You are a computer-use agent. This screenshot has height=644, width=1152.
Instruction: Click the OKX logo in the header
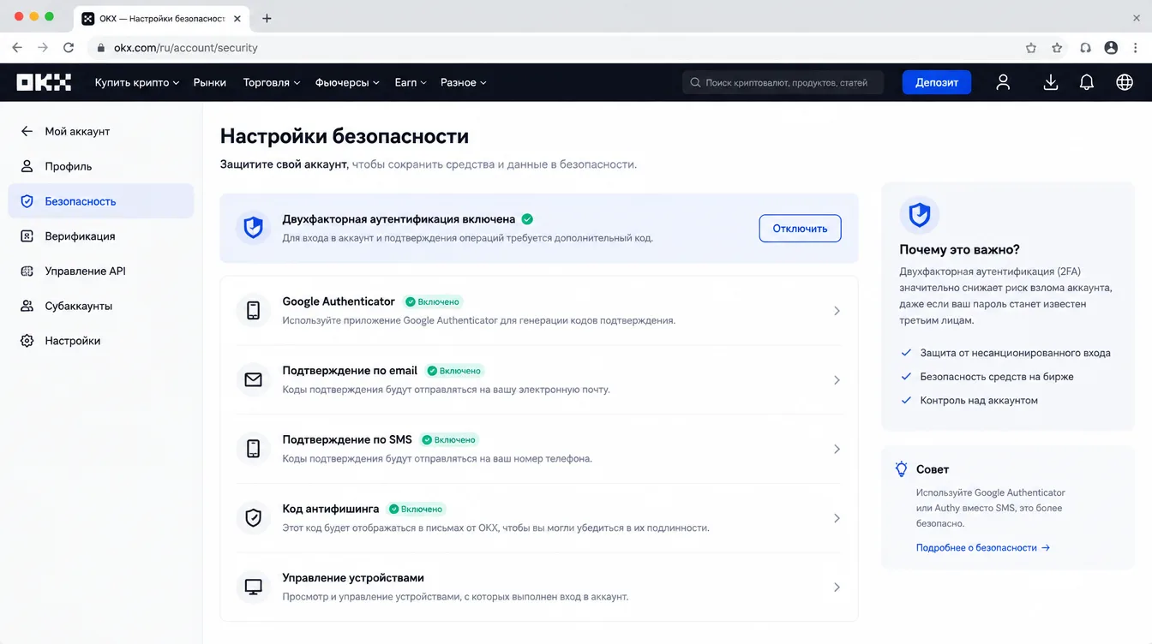(x=44, y=82)
